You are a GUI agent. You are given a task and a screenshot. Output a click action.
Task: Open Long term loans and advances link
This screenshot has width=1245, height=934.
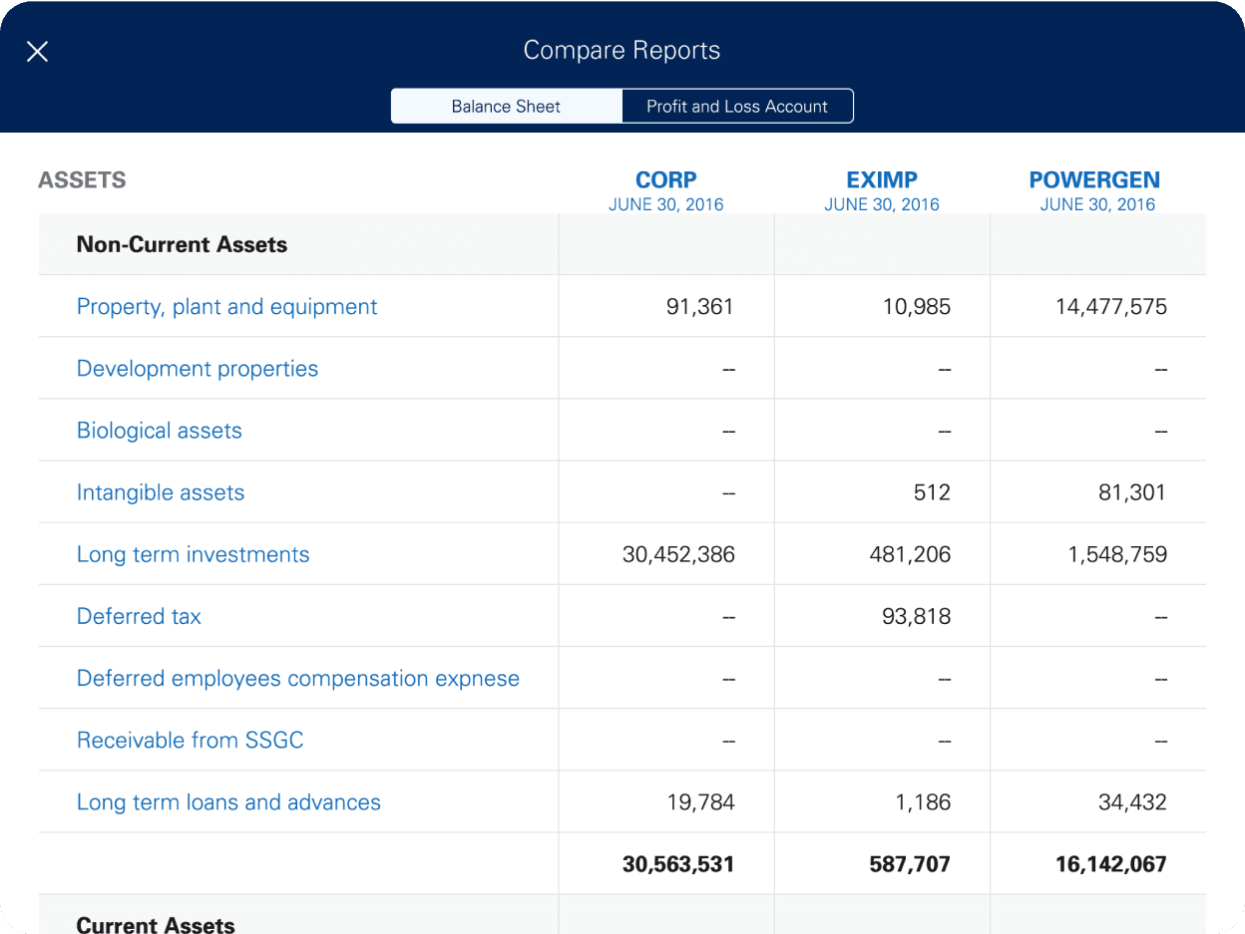click(228, 802)
